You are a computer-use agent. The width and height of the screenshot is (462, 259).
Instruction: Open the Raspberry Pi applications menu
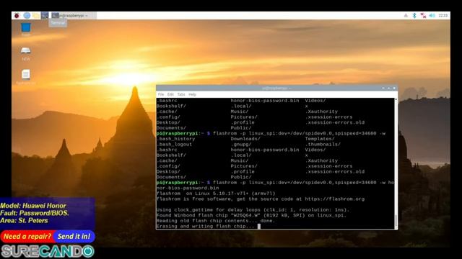pyautogui.click(x=17, y=16)
